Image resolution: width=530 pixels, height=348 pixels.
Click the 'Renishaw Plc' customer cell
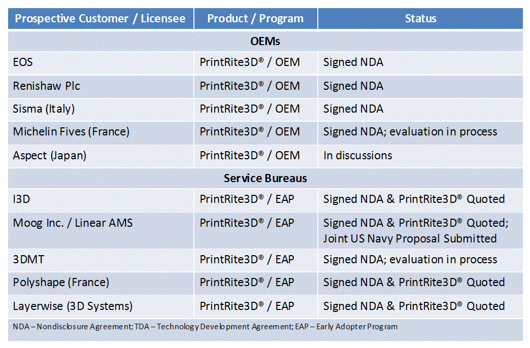tap(47, 86)
